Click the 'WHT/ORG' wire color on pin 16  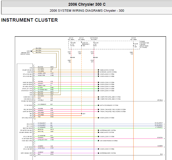(x=41, y=96)
